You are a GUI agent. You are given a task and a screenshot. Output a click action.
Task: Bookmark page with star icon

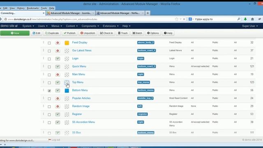177,19
